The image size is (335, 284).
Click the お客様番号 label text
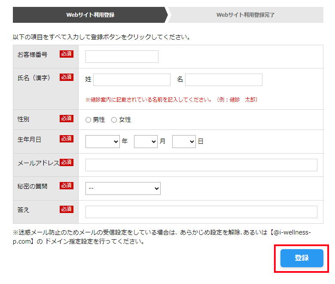[32, 55]
